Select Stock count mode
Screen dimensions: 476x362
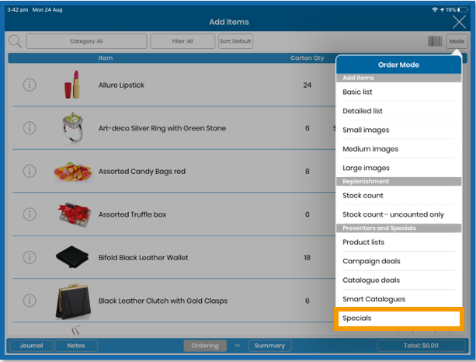(398, 195)
